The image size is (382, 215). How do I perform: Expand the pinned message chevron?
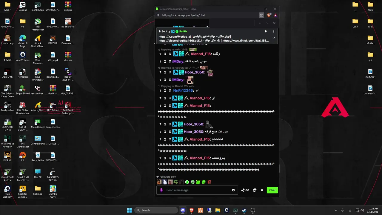pos(274,38)
